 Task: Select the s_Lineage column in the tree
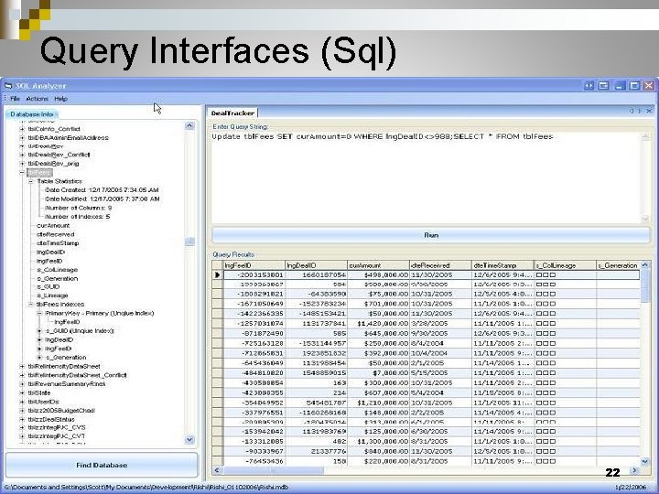pyautogui.click(x=52, y=295)
